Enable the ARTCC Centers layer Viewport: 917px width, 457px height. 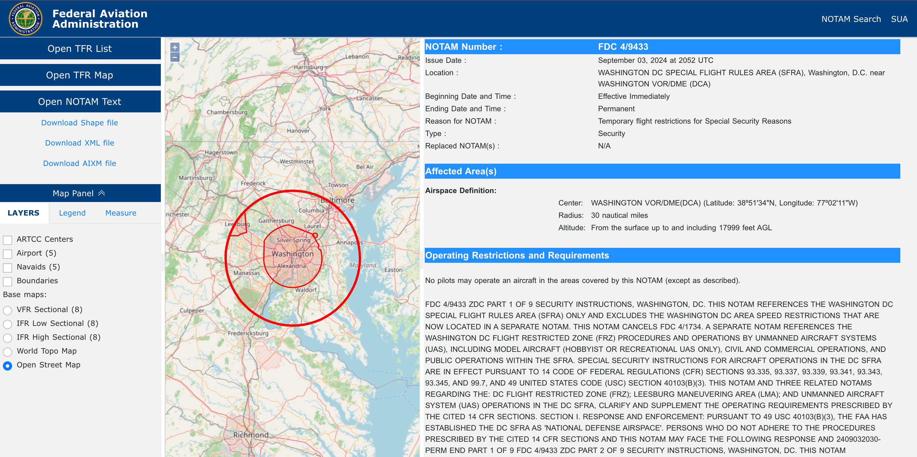click(x=7, y=239)
